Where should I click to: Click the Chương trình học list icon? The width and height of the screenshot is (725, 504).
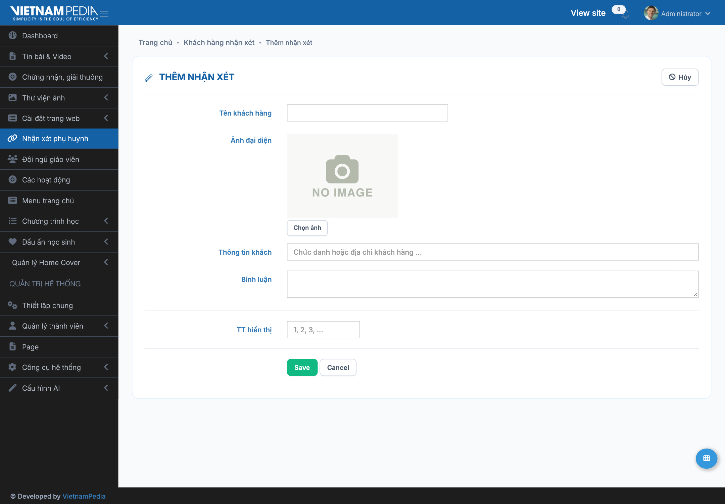pyautogui.click(x=13, y=221)
